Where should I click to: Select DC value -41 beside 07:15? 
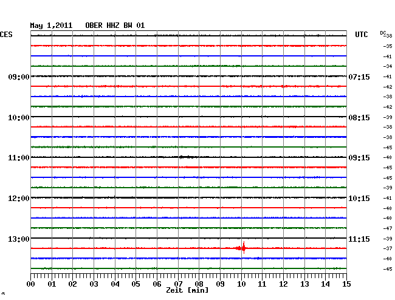click(388, 77)
